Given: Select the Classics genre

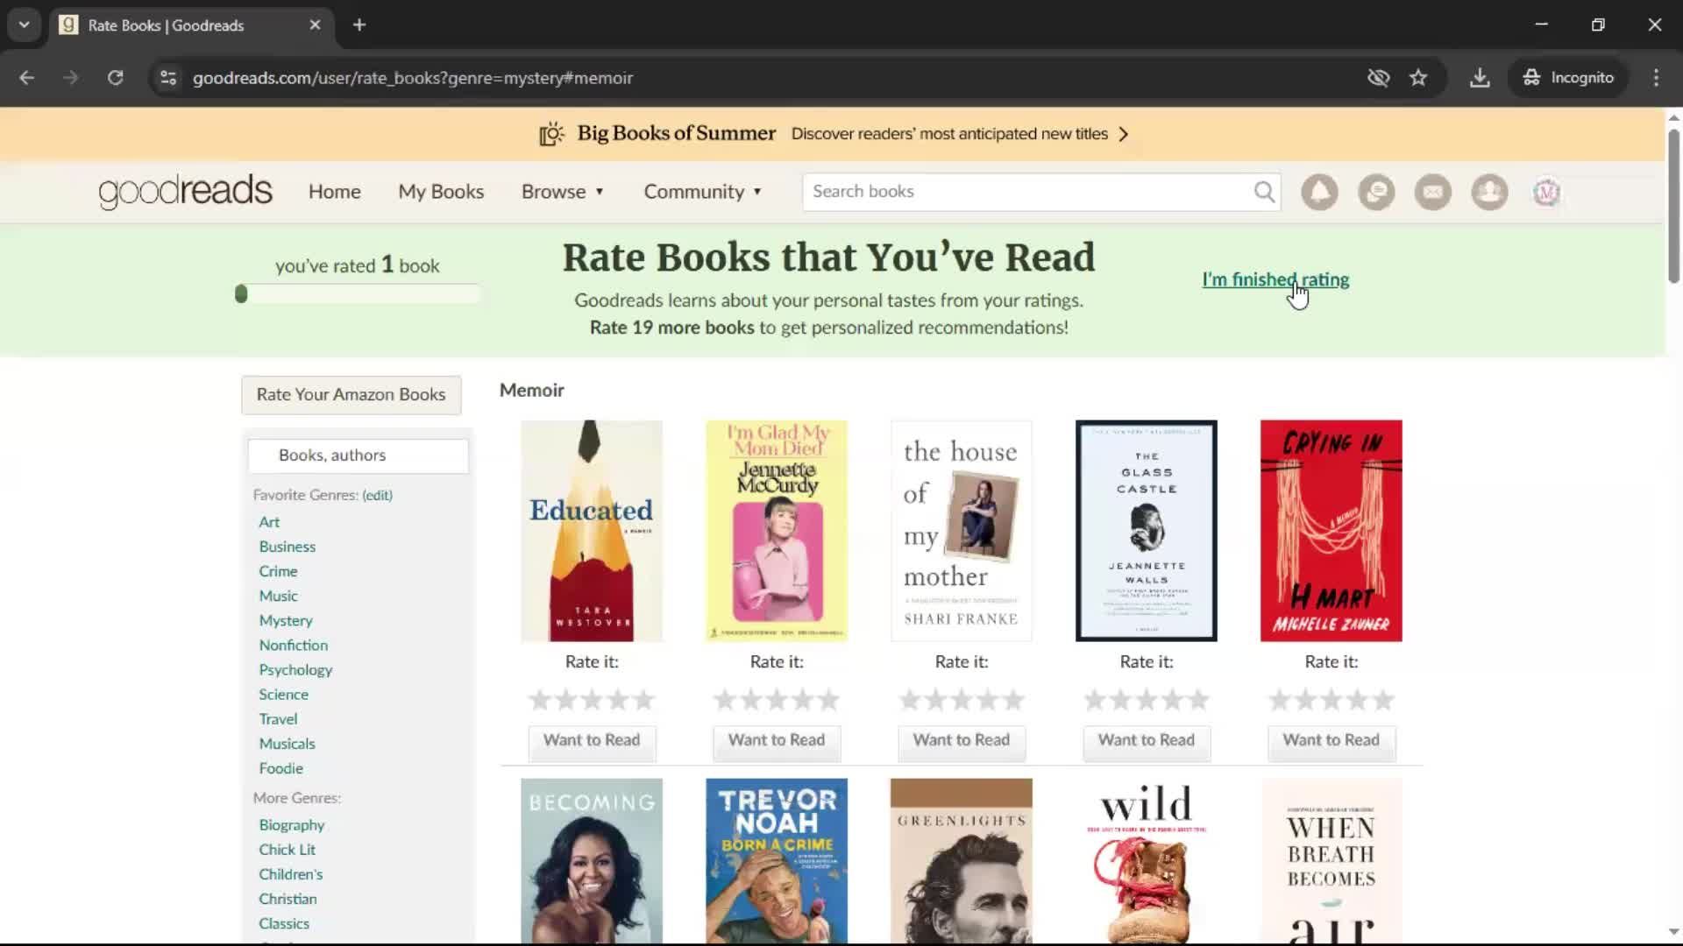Looking at the screenshot, I should (x=284, y=923).
